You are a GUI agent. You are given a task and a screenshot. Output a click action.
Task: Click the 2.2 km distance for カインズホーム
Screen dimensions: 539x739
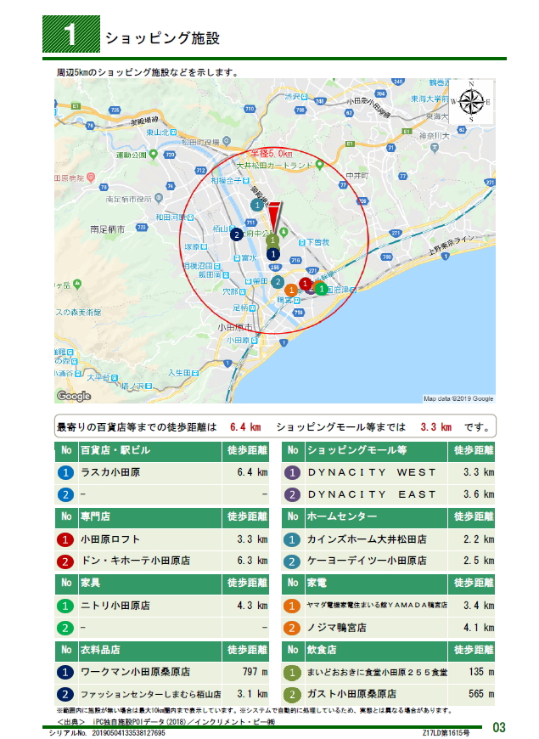tap(480, 539)
